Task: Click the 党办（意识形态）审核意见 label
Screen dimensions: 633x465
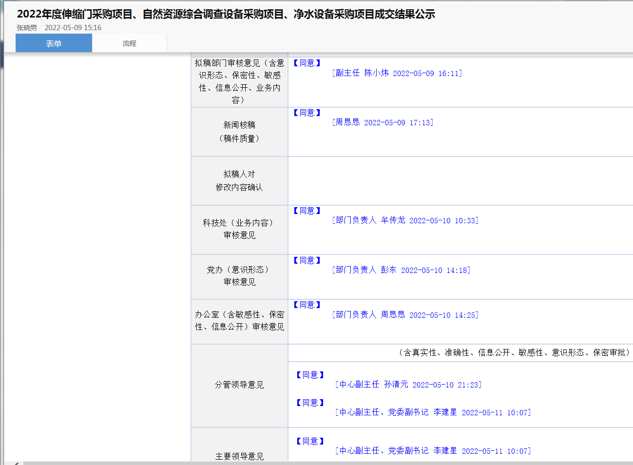Action: click(239, 276)
